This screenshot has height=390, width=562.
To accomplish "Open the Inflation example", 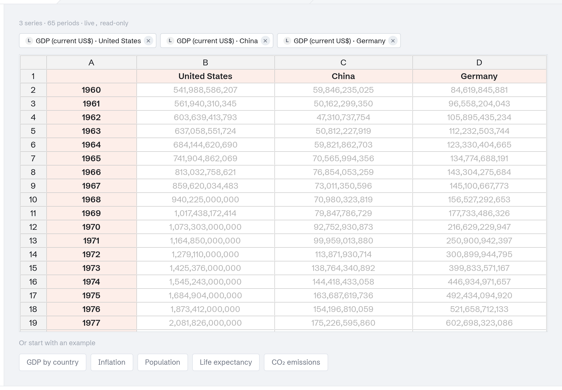I will click(112, 362).
